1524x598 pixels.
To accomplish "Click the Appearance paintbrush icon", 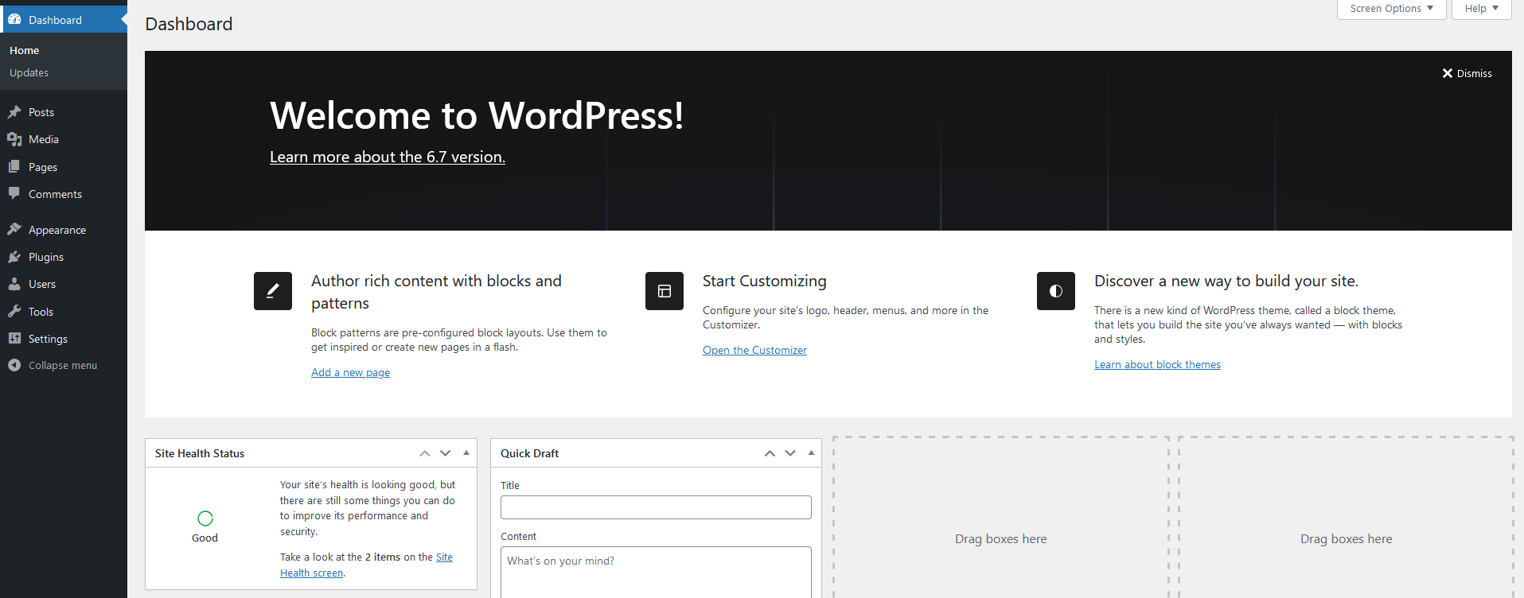I will tap(14, 229).
